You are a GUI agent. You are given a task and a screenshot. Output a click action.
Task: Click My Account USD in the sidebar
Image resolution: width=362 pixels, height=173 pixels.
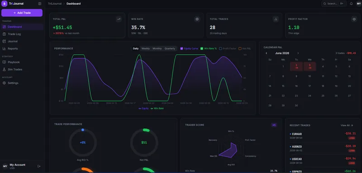point(17,166)
